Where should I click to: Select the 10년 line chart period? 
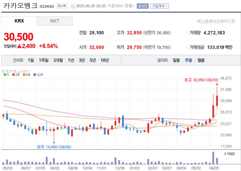tap(105, 60)
